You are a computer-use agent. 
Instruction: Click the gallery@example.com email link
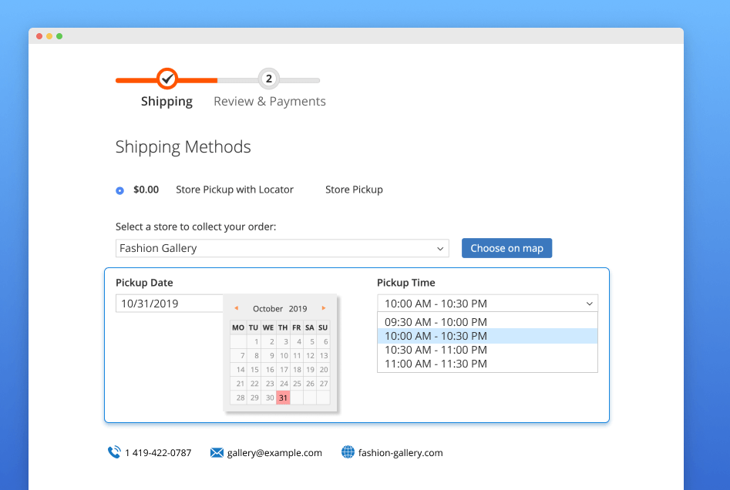coord(274,453)
